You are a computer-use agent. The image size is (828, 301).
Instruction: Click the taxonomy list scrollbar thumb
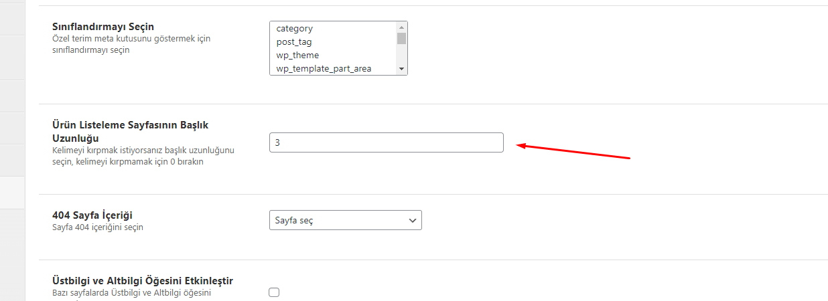[x=401, y=38]
